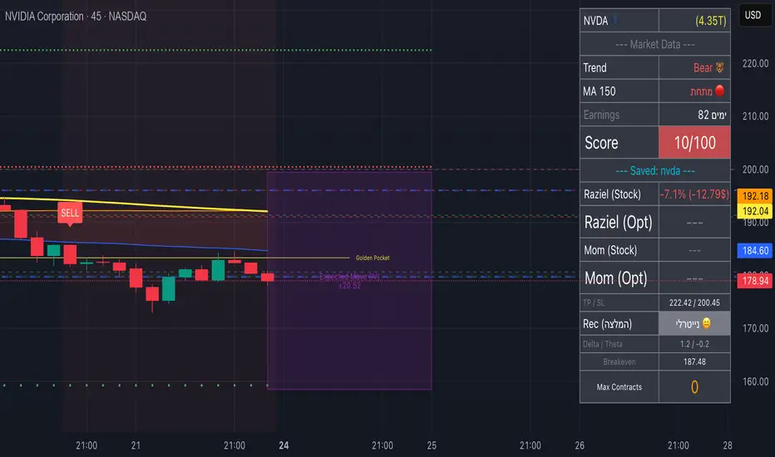This screenshot has width=775, height=457.
Task: Click the Earnings 82 days value
Action: click(713, 115)
